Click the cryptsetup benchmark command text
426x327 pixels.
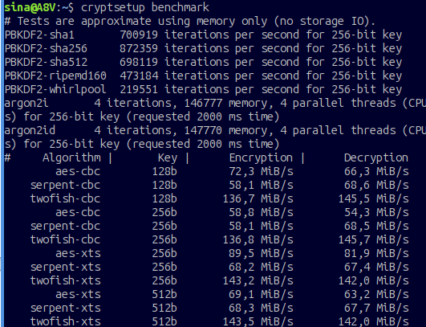coord(145,7)
